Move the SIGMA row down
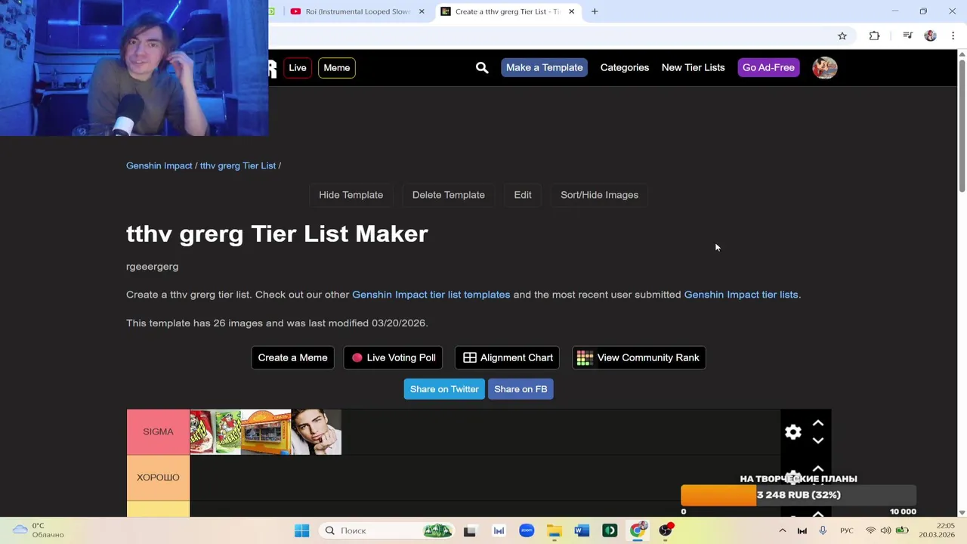The width and height of the screenshot is (967, 544). click(x=818, y=440)
